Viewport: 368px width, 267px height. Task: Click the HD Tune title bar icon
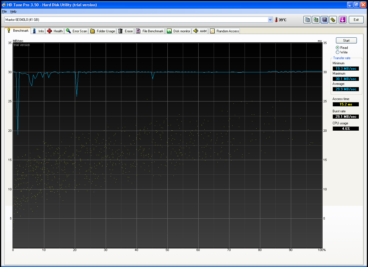coord(3,5)
